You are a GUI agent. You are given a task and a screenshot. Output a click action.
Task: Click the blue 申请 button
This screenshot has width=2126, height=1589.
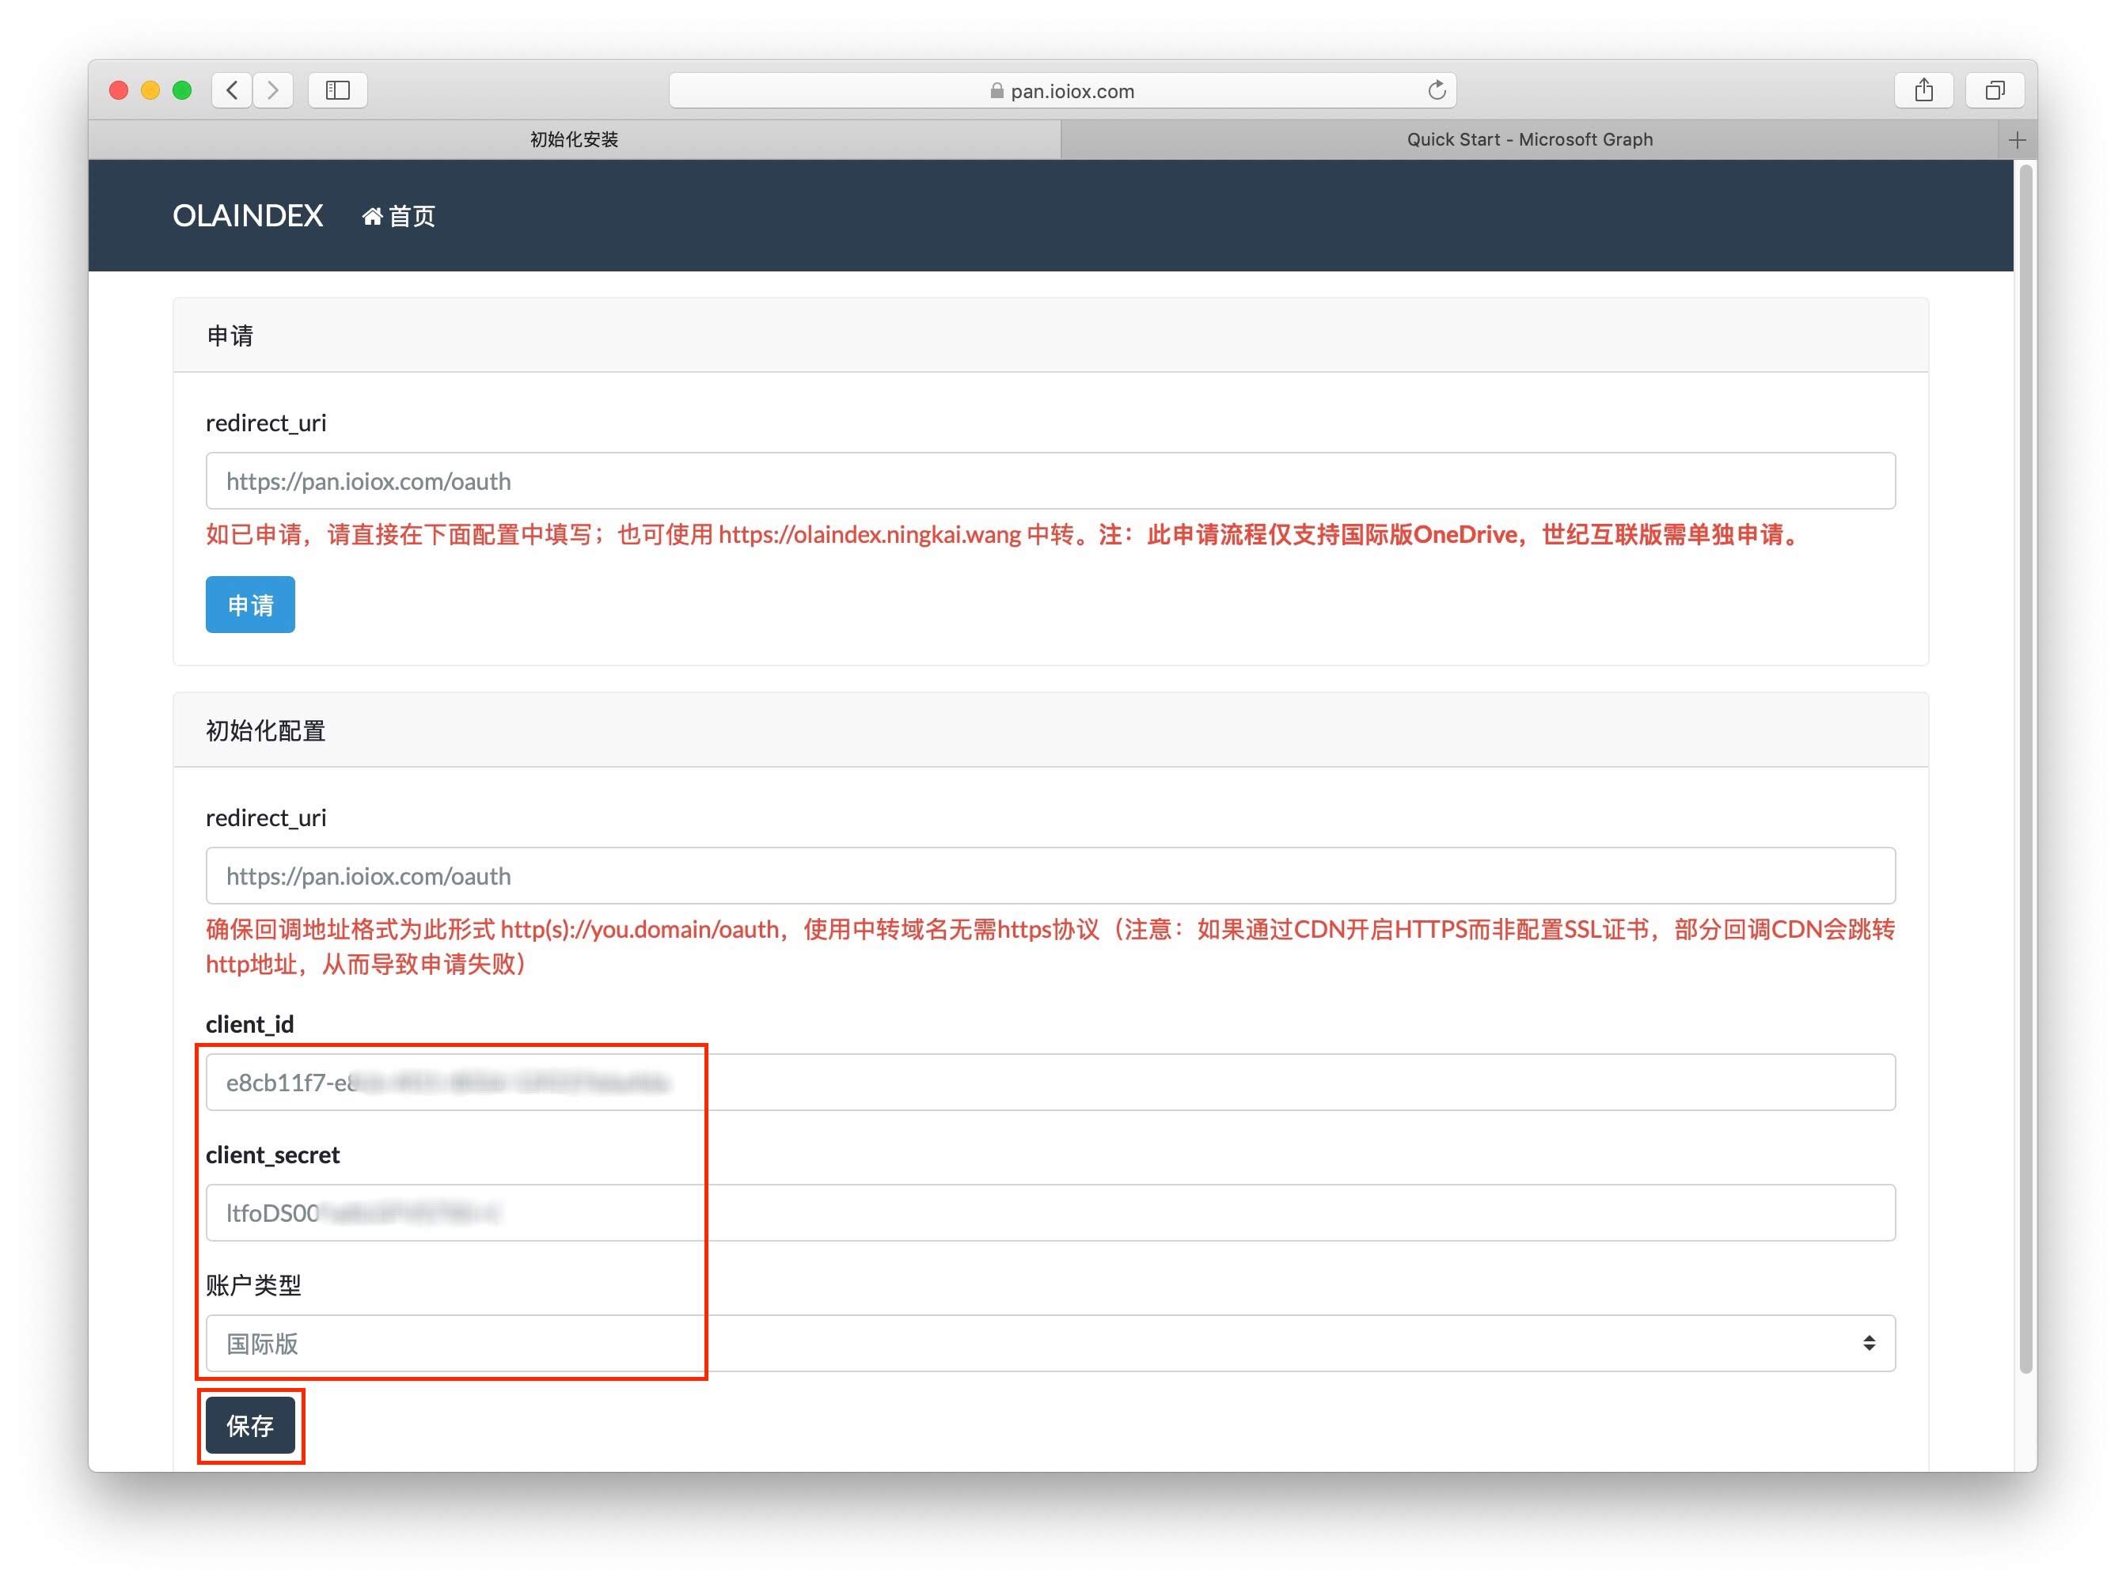click(x=250, y=605)
